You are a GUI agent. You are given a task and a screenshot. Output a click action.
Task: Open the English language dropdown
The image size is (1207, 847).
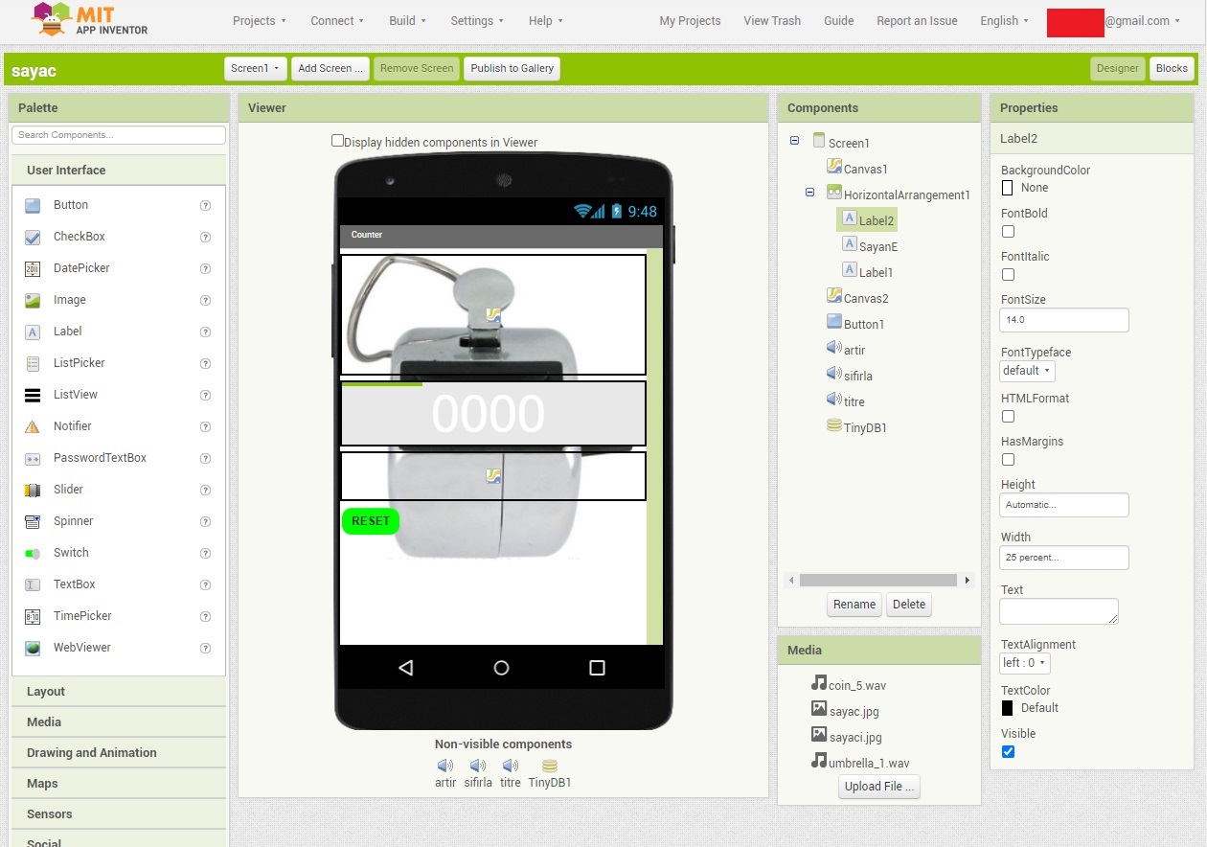[x=1004, y=20]
